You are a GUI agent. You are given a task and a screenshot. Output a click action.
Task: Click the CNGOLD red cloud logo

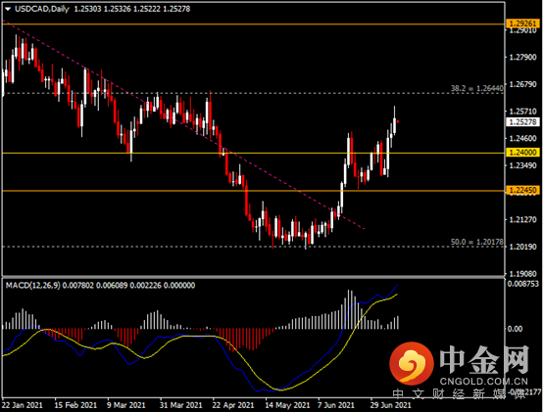coord(412,363)
